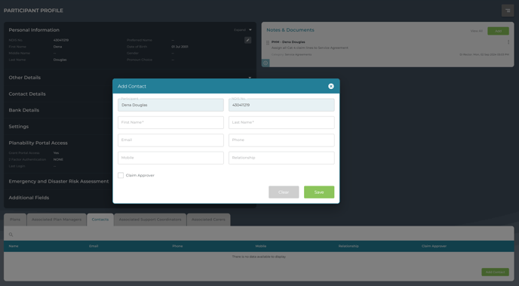Viewport: 519px width, 286px height.
Task: Select the Add Contact dialog title
Action: 132,86
